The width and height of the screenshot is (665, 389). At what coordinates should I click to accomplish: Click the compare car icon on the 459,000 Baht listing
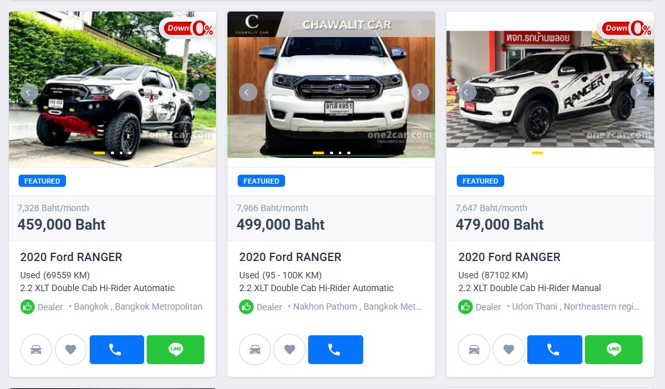click(36, 349)
